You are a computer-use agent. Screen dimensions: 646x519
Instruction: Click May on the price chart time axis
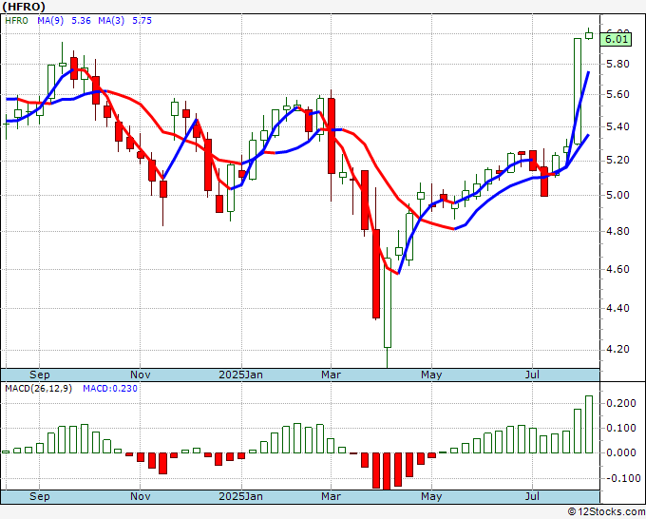(x=431, y=375)
